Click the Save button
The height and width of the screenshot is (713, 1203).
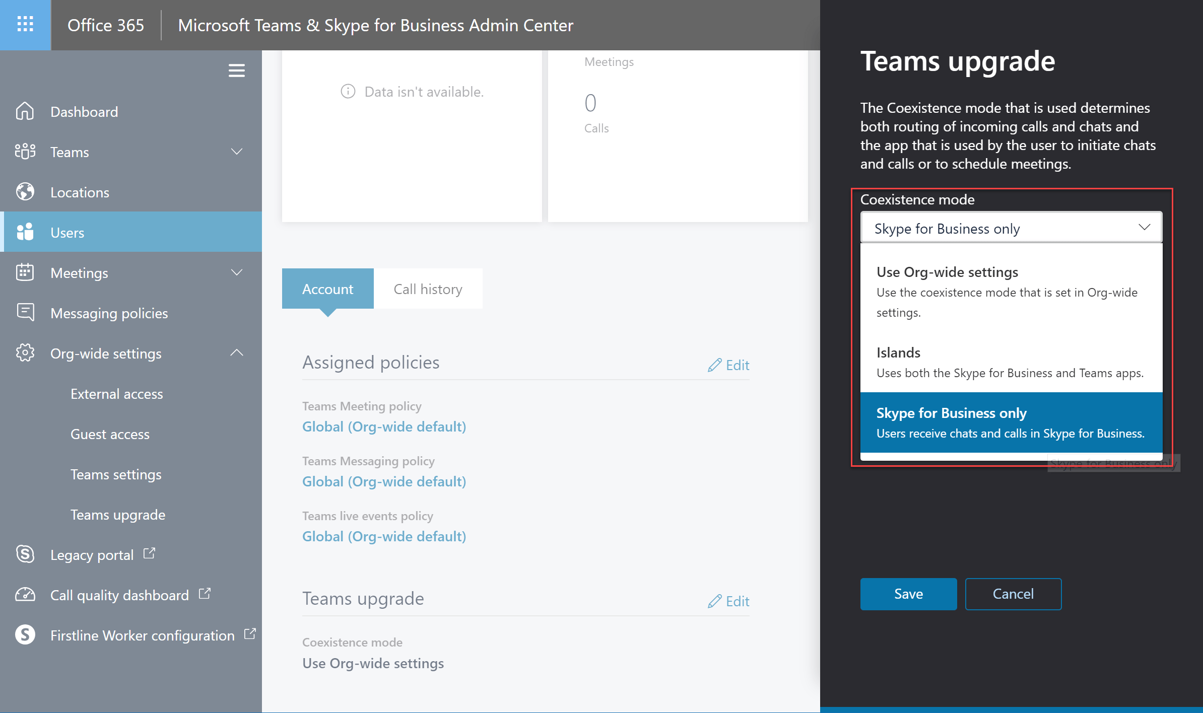(908, 594)
